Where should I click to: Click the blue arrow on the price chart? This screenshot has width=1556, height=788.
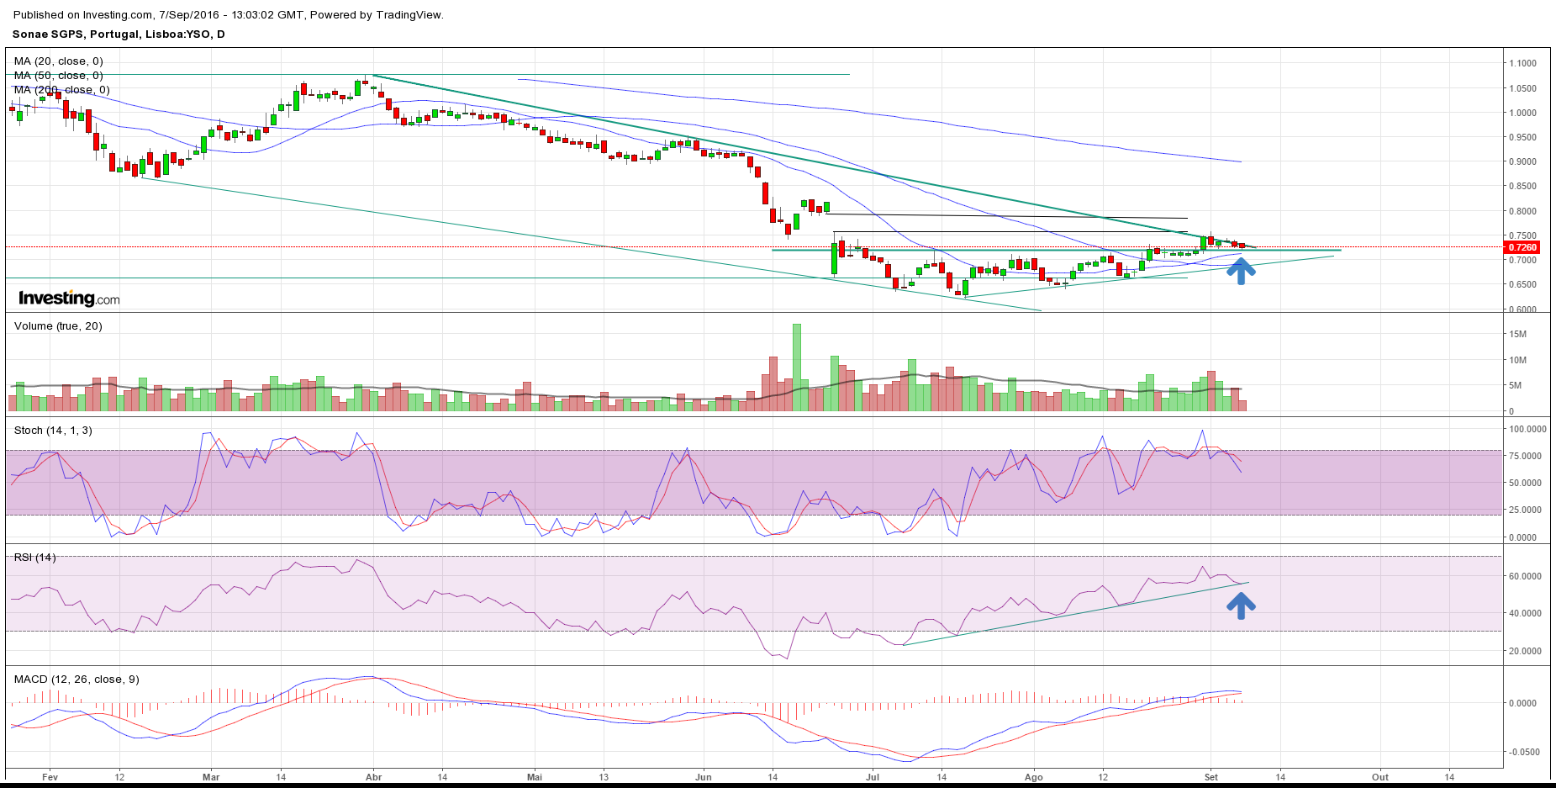tap(1241, 271)
